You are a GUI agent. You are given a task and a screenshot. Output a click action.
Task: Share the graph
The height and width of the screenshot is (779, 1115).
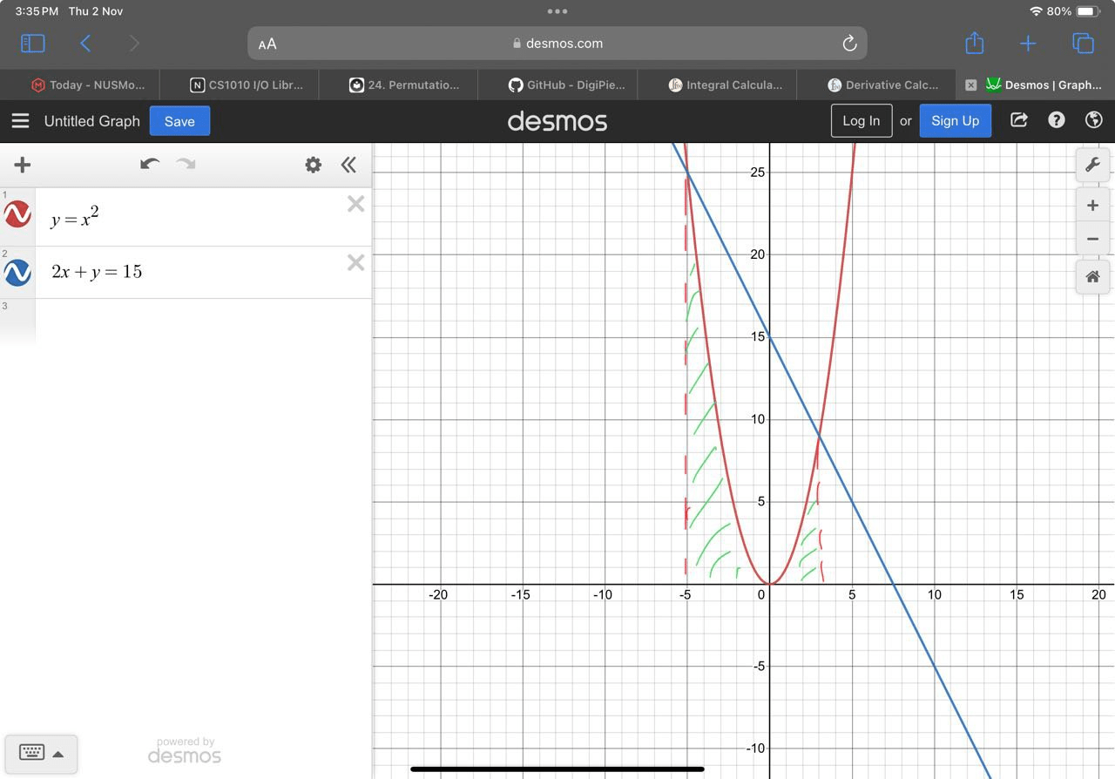pyautogui.click(x=1018, y=120)
